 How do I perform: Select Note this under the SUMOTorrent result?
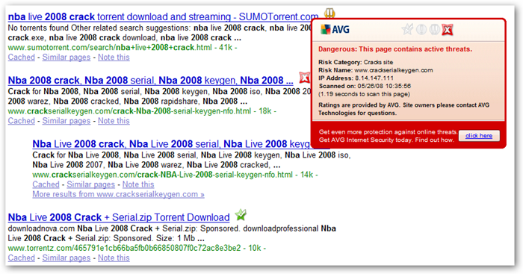(x=114, y=57)
